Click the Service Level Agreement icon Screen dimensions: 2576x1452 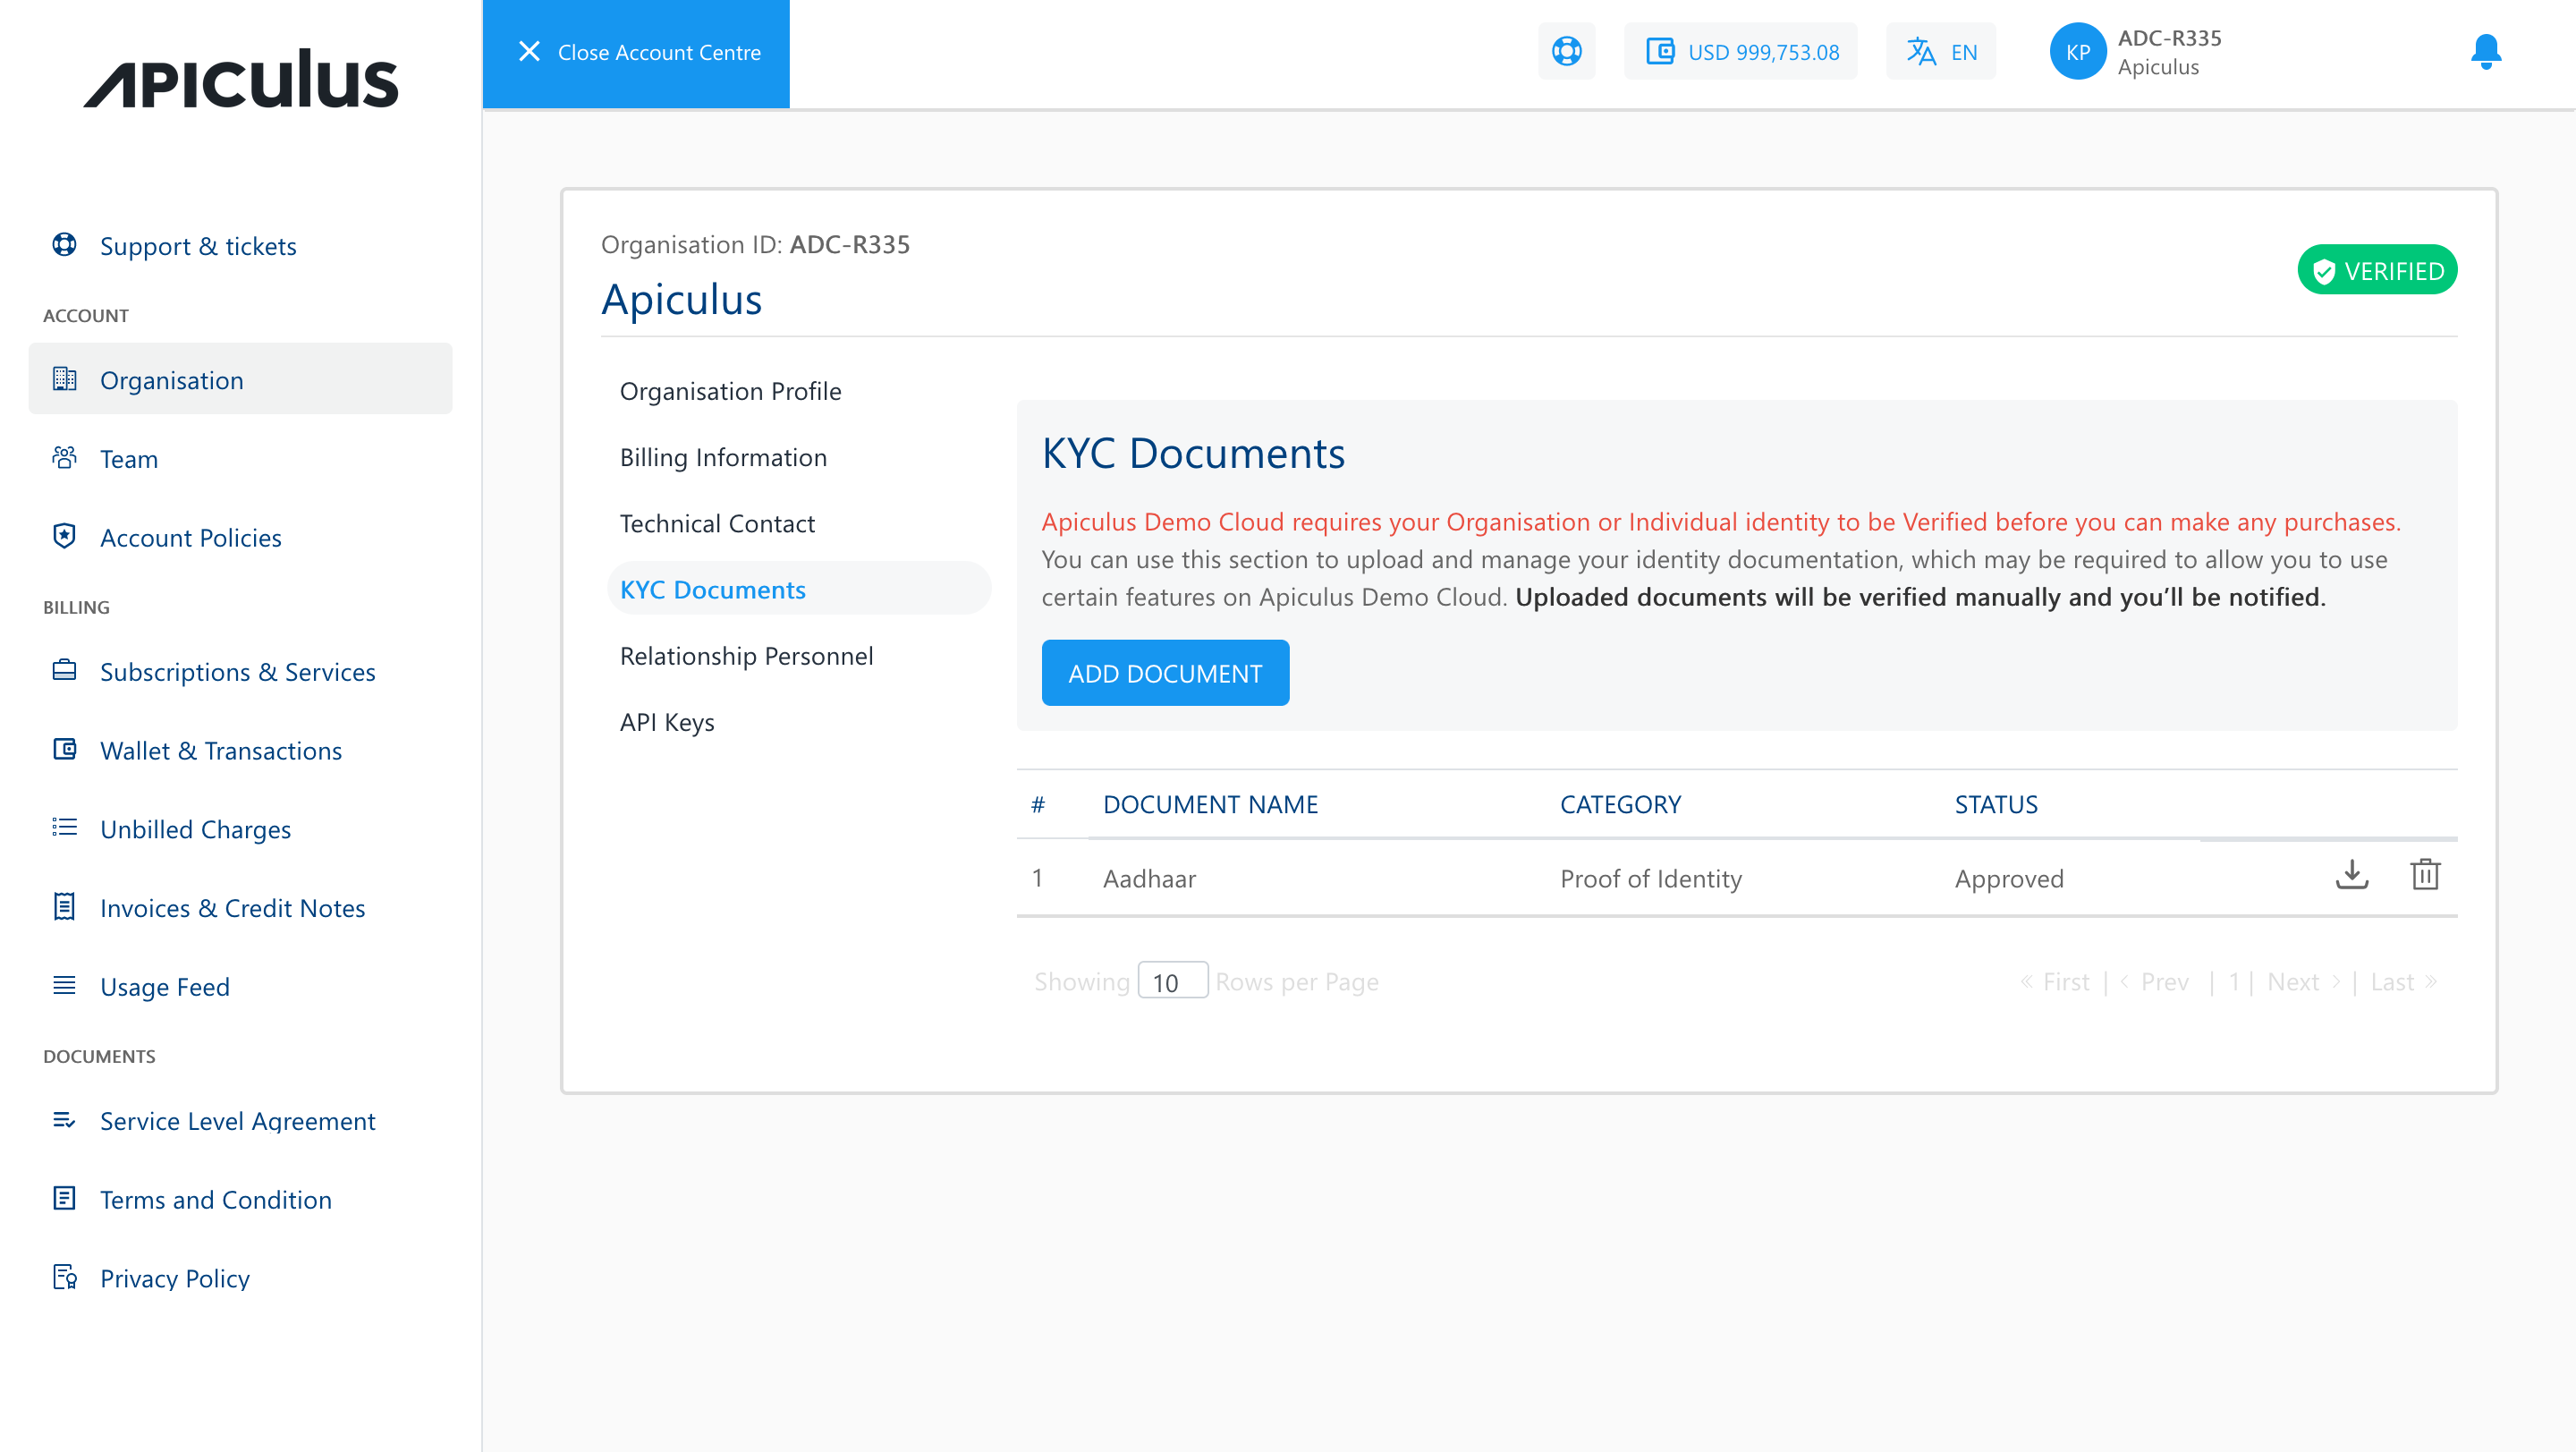pyautogui.click(x=64, y=1120)
